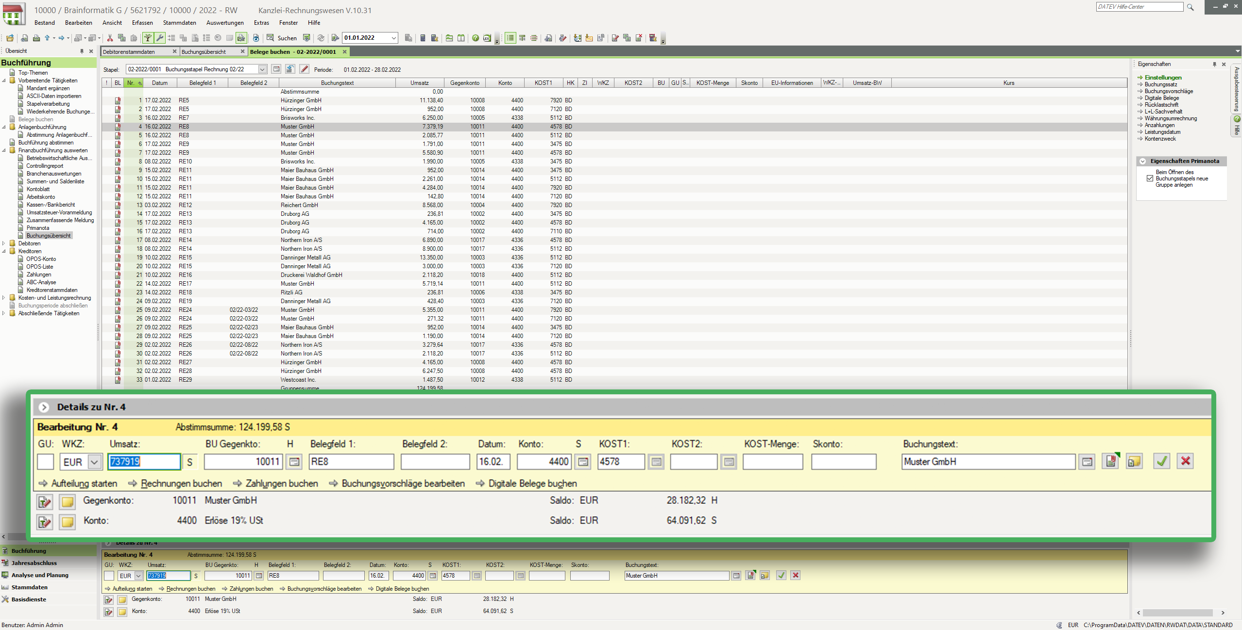Click the red pencil icon next to Periode

tap(305, 69)
